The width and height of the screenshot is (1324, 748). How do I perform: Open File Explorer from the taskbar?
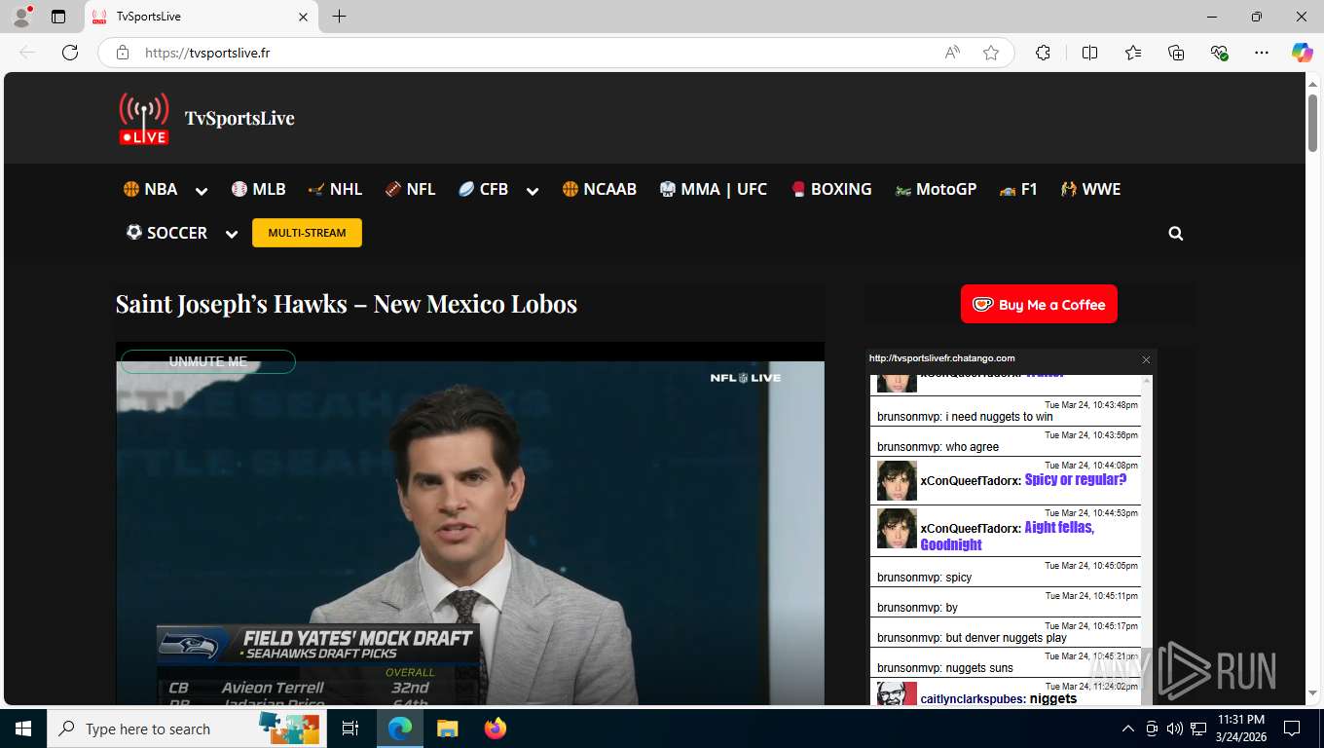coord(447,729)
